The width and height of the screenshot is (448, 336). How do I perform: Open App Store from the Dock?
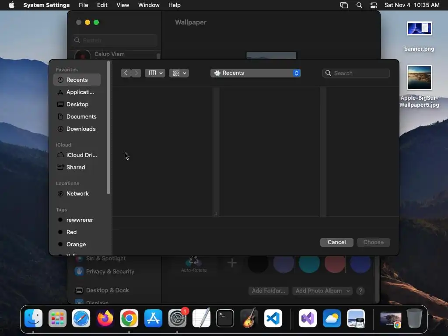click(153, 318)
